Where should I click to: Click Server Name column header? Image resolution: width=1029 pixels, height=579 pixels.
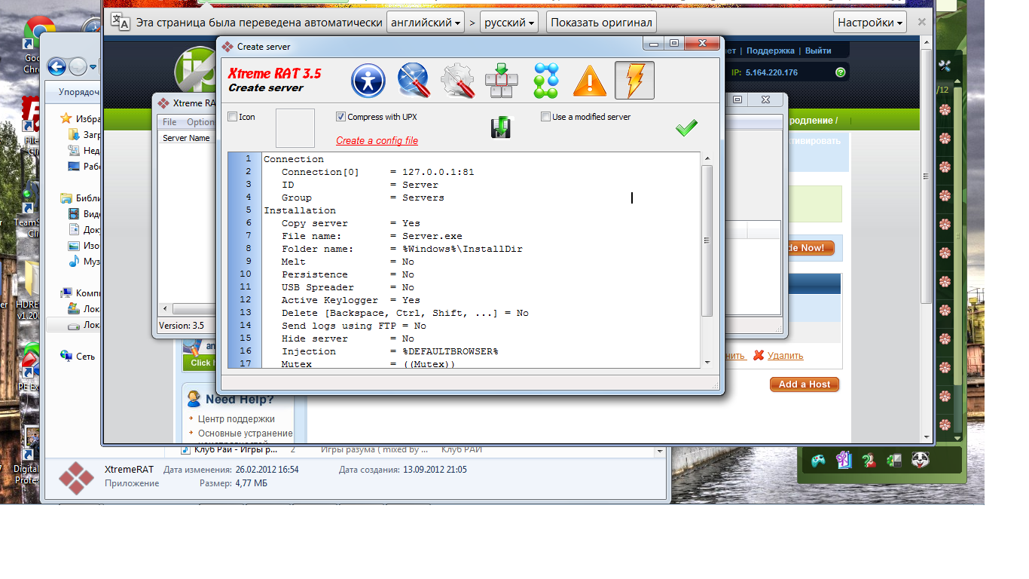(x=186, y=139)
